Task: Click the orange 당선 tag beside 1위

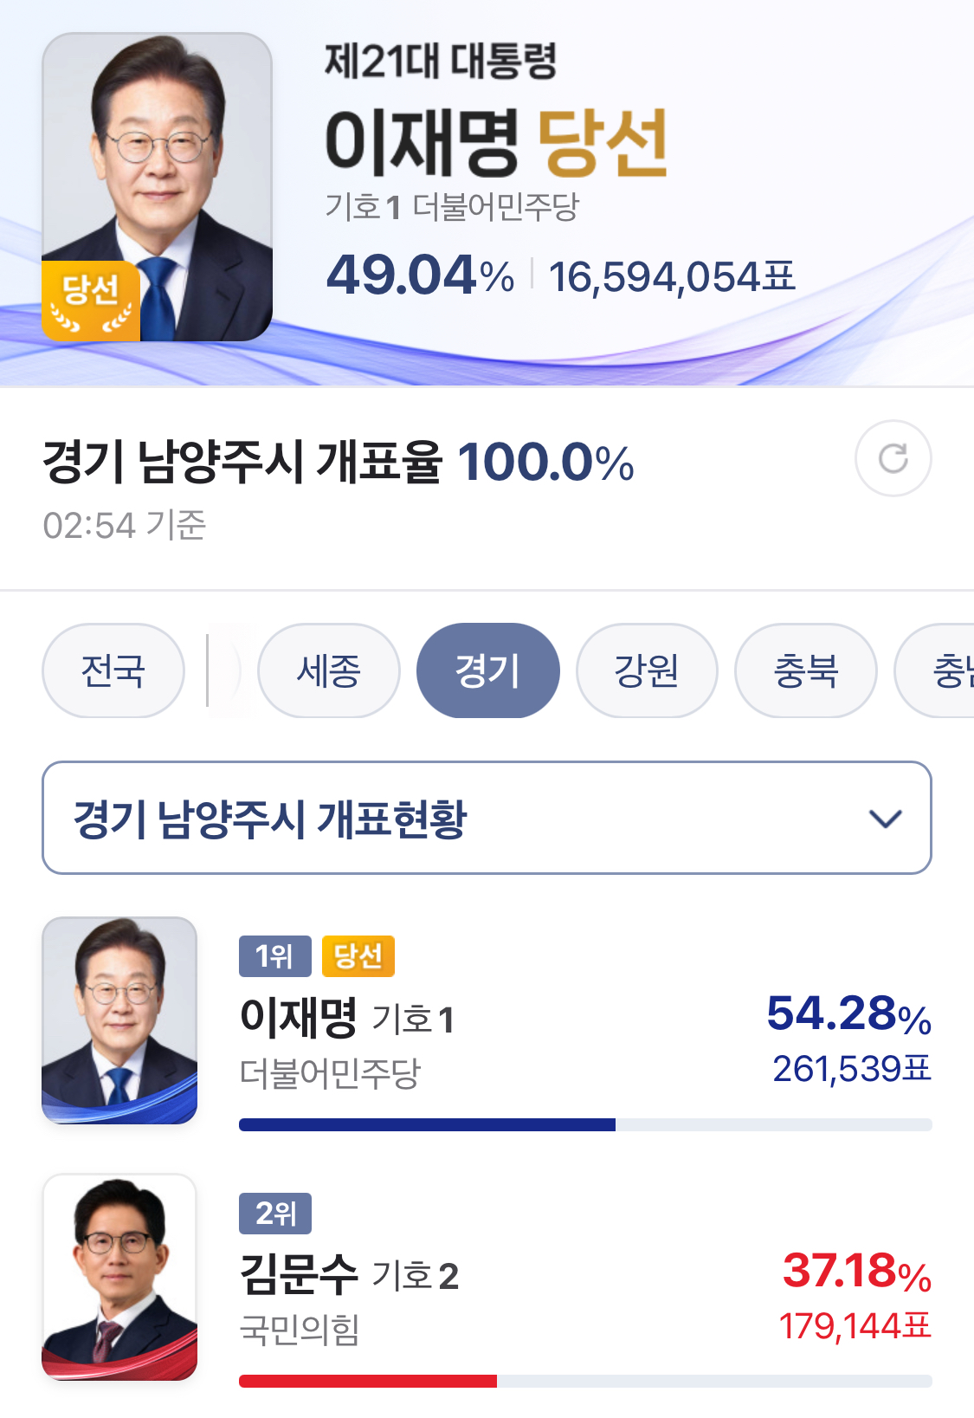Action: [x=358, y=955]
